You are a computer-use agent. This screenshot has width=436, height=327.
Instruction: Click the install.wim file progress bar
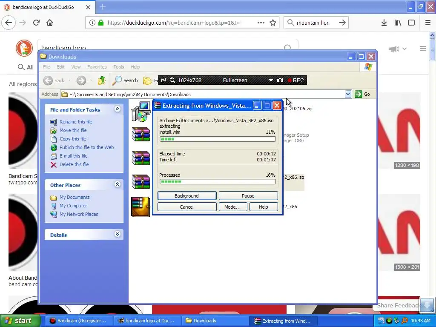[218, 139]
